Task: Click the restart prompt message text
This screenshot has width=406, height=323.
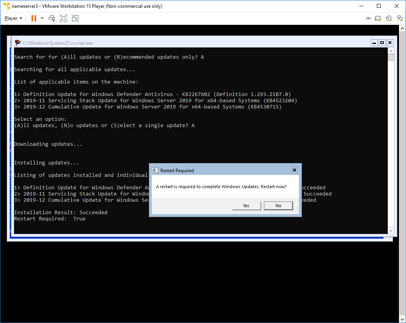Action: pos(221,187)
